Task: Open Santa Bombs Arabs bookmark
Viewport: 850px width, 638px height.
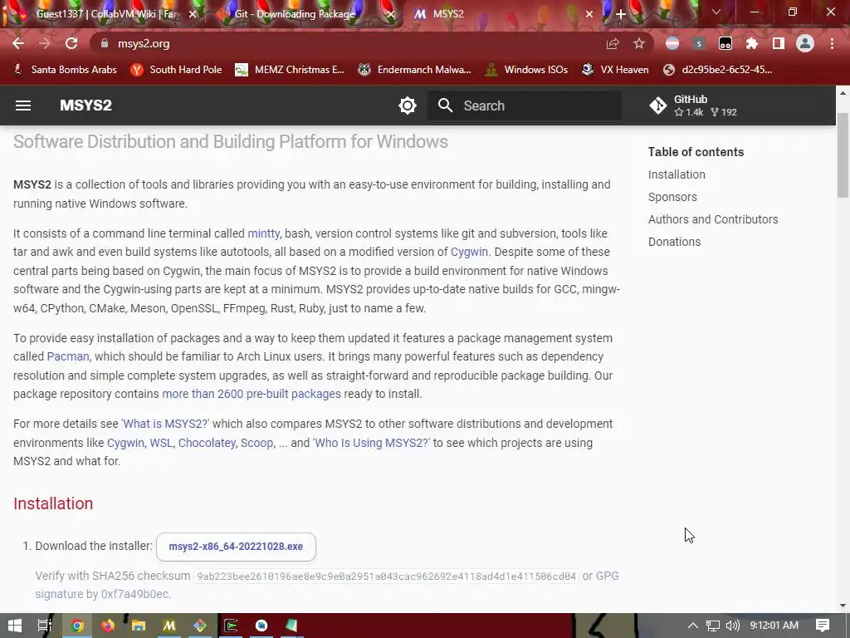Action: [65, 70]
